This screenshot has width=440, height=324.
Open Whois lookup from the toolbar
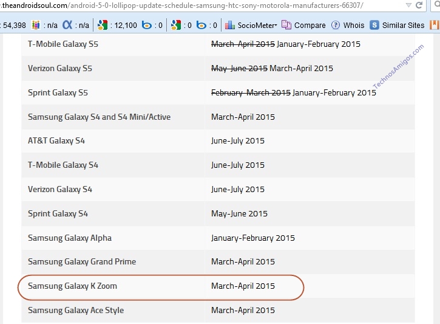click(x=354, y=26)
